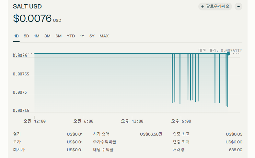The image size is (255, 158).
Task: Click the 열기 open price label
Action: coord(17,134)
